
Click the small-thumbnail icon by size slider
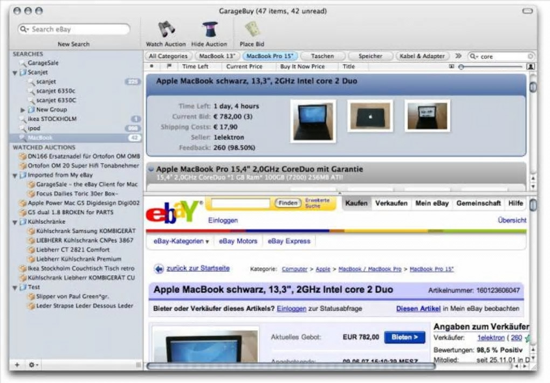point(451,66)
